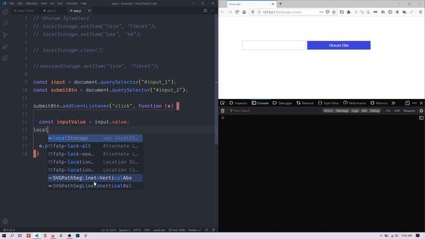Viewport: 425px width, 239px height.
Task: Open the Search view in VS Code activity bar
Action: 5,23
